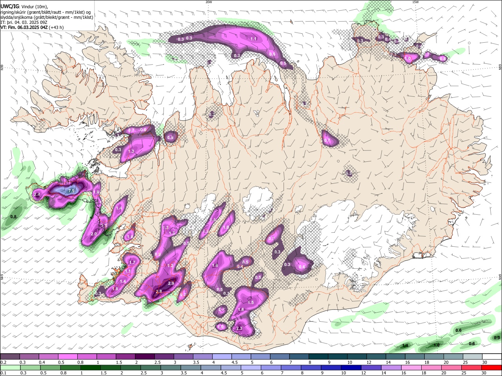The width and height of the screenshot is (502, 376).
Task: Select the 0.2–0.3 swatch on the upper scale
Action: point(10,356)
